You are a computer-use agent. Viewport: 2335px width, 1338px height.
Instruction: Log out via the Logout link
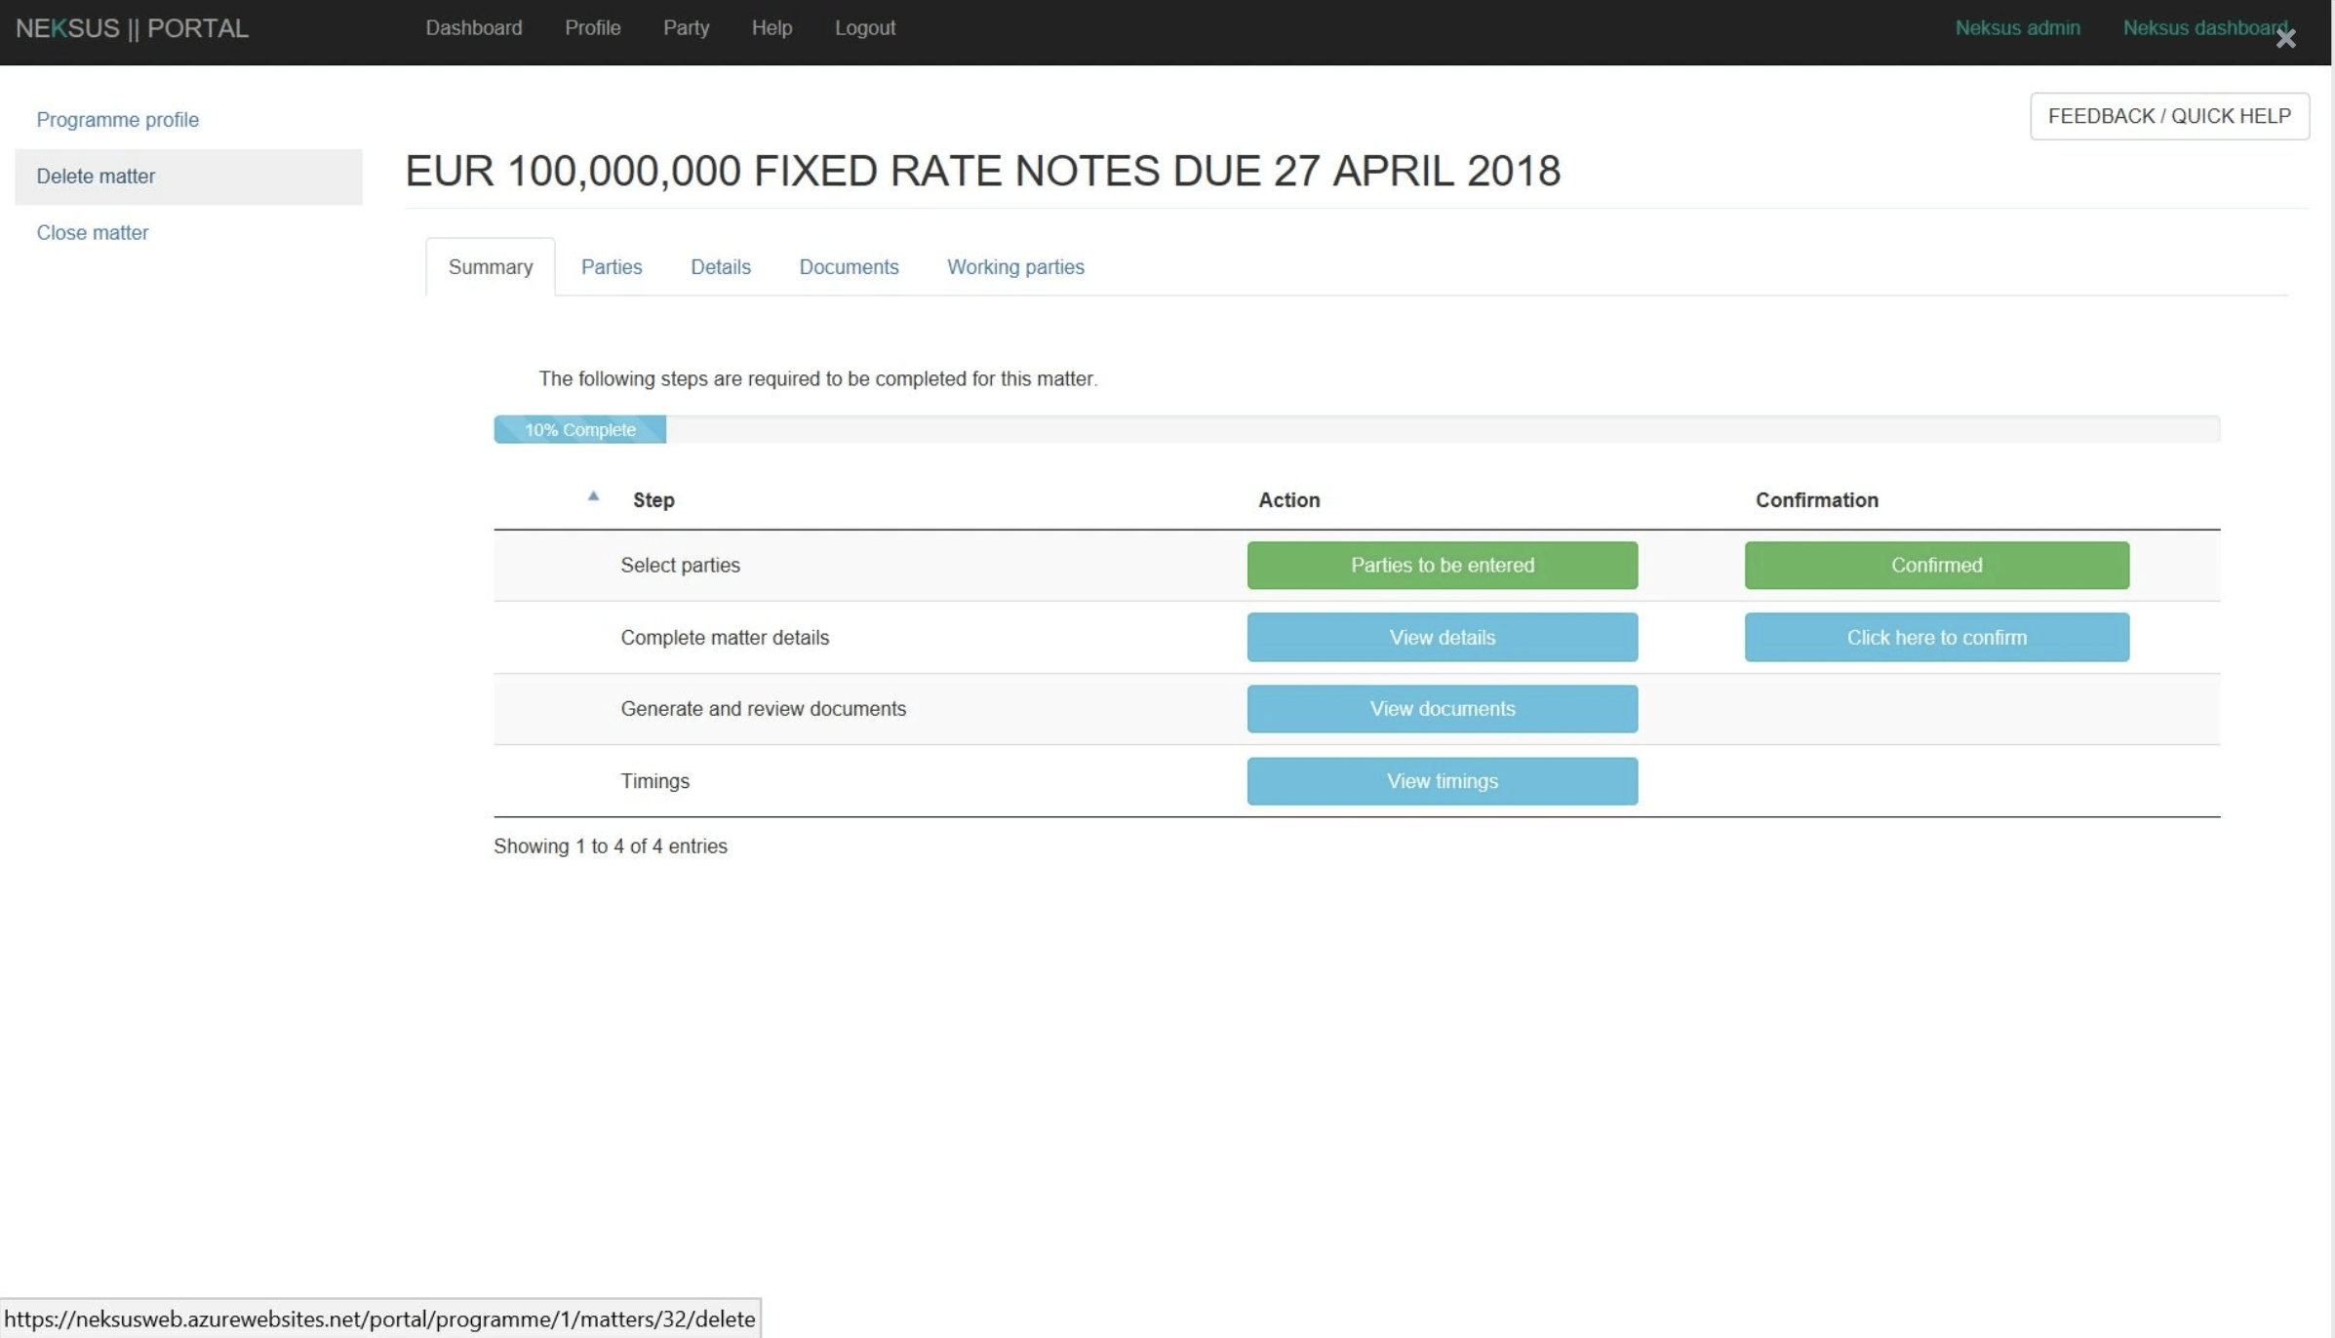coord(865,28)
